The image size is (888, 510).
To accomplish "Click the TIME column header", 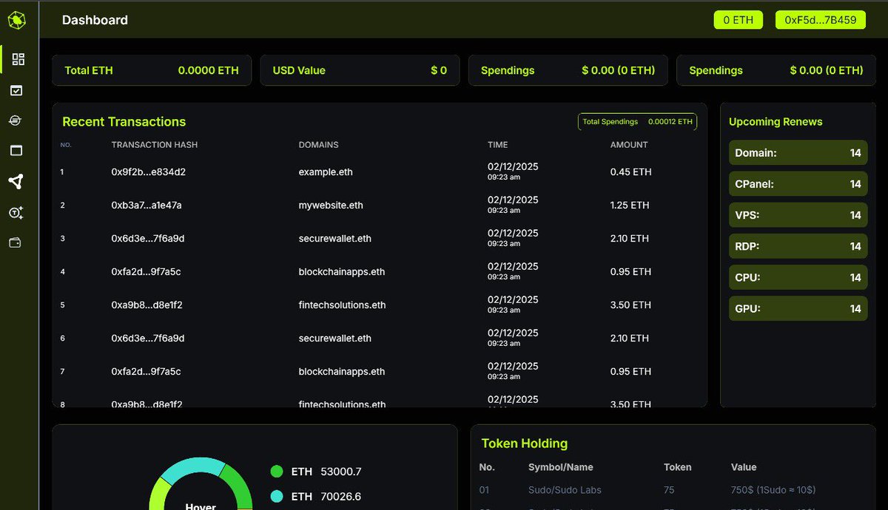I will [x=498, y=145].
